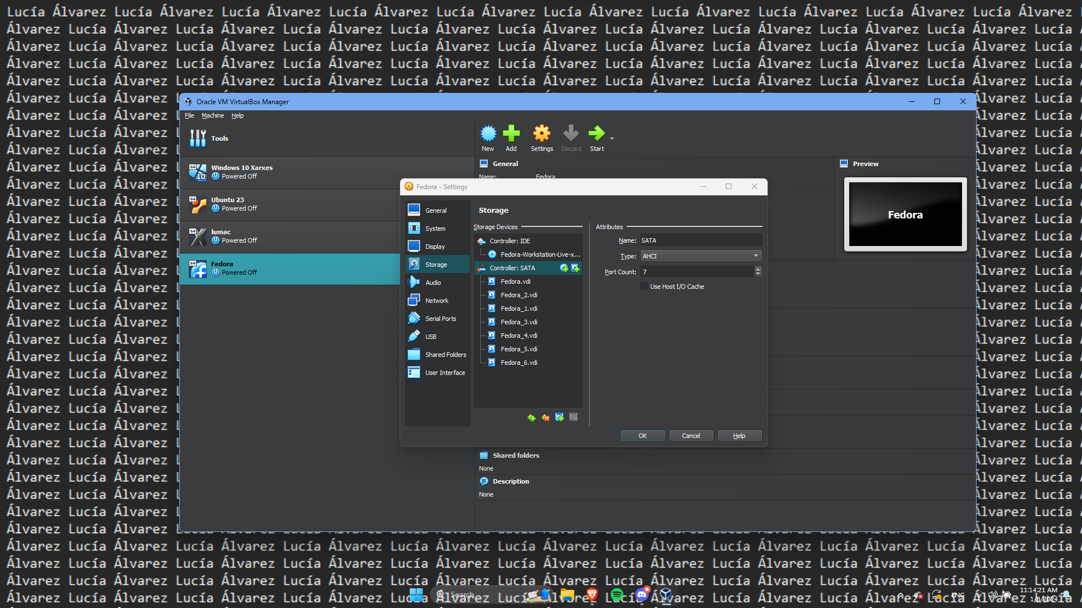Add a new storage controller

531,418
